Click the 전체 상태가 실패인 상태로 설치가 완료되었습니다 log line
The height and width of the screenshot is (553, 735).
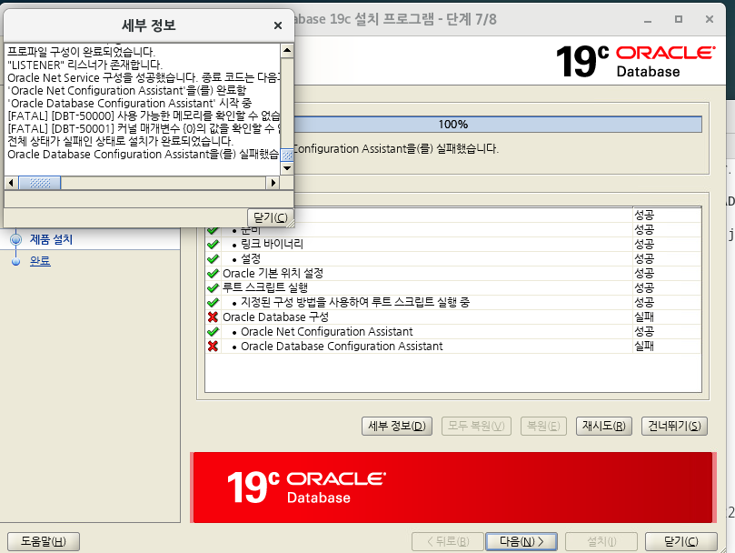(x=120, y=141)
